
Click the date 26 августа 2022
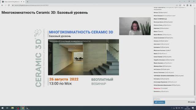(x=64, y=79)
